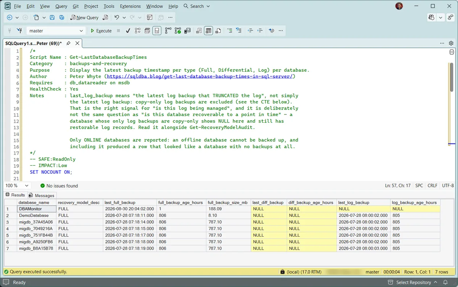Open the File menu
458x287 pixels.
pyautogui.click(x=18, y=6)
